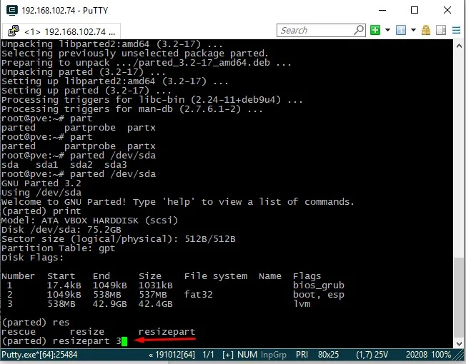Click the 'lvm' flag text
The height and width of the screenshot is (364, 466).
(x=302, y=304)
